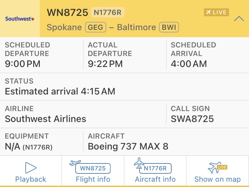Open Flight info for WN8725
Screen dimensions: 249x187
click(93, 168)
